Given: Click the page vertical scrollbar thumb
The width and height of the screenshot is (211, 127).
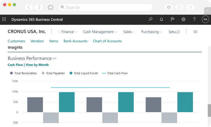Looking at the screenshot, I should (209, 110).
